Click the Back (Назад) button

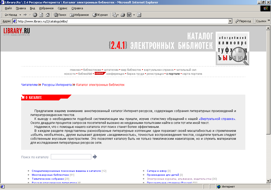[x=11, y=15]
